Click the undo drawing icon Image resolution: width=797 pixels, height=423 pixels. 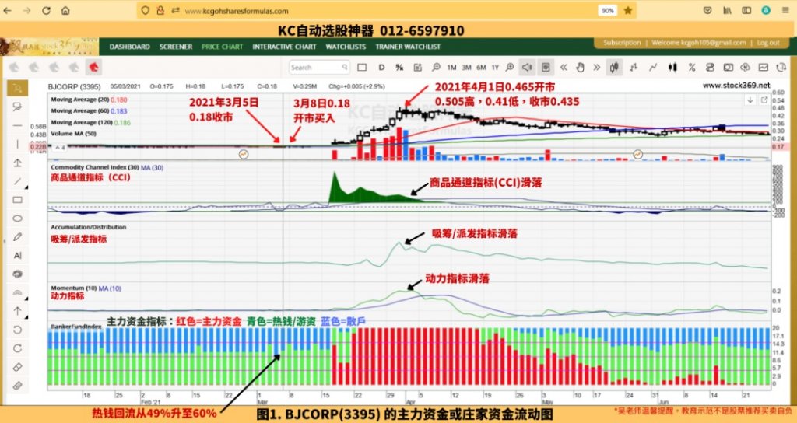[x=17, y=330]
